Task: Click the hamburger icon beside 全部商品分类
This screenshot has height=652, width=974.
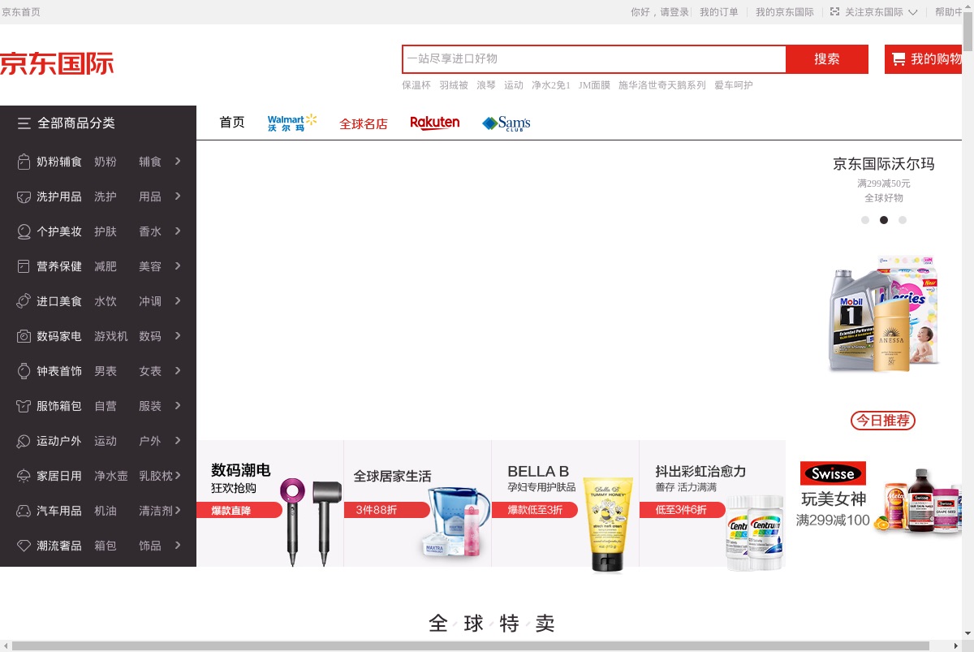Action: 24,123
